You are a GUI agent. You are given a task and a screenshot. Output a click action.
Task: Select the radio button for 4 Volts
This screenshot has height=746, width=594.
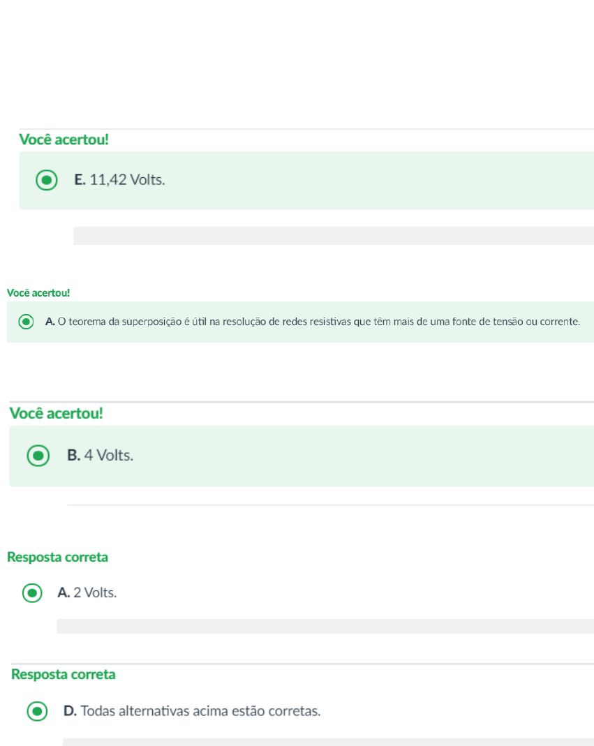click(38, 456)
